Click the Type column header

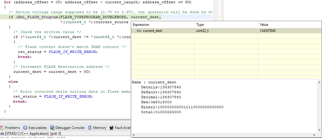coord(226,25)
